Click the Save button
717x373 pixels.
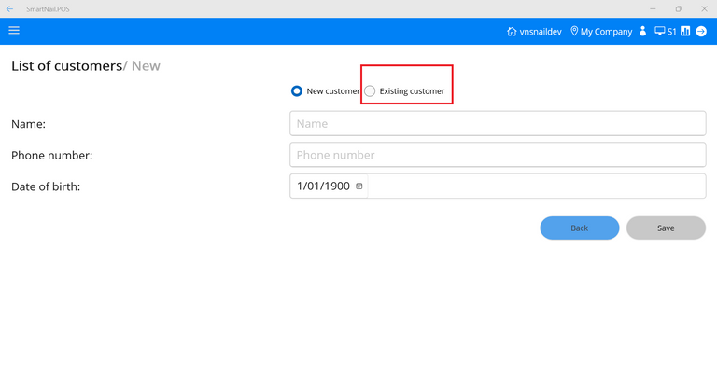pos(666,228)
